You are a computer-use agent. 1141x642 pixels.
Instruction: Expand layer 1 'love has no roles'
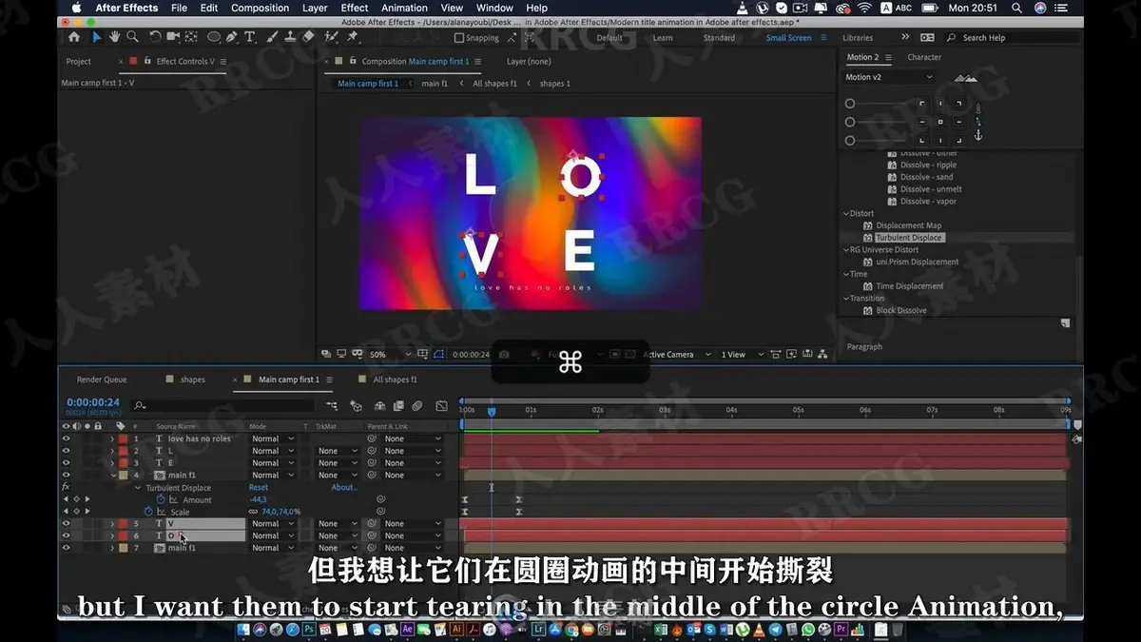pos(112,438)
